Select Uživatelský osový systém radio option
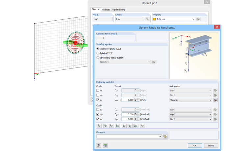 point(98,58)
